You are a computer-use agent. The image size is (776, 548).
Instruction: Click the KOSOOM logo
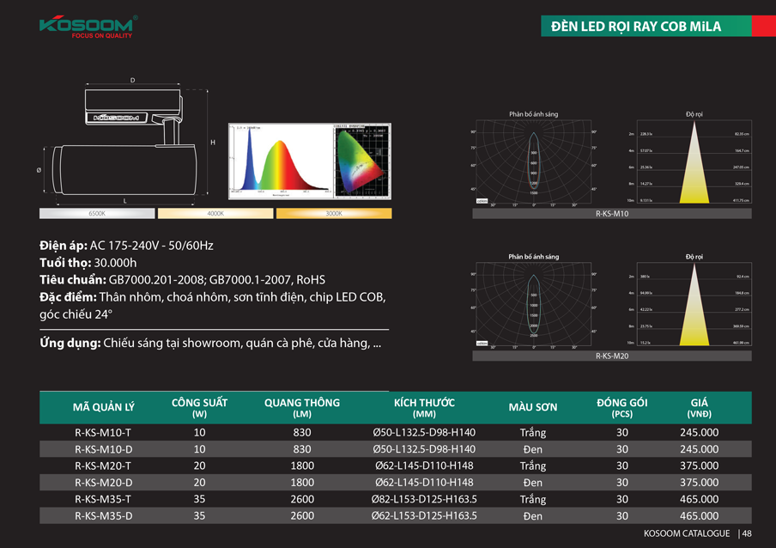(88, 26)
